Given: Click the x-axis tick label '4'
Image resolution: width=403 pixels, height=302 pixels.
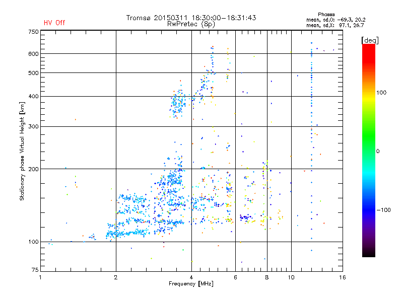Looking at the screenshot, I should pyautogui.click(x=191, y=277).
